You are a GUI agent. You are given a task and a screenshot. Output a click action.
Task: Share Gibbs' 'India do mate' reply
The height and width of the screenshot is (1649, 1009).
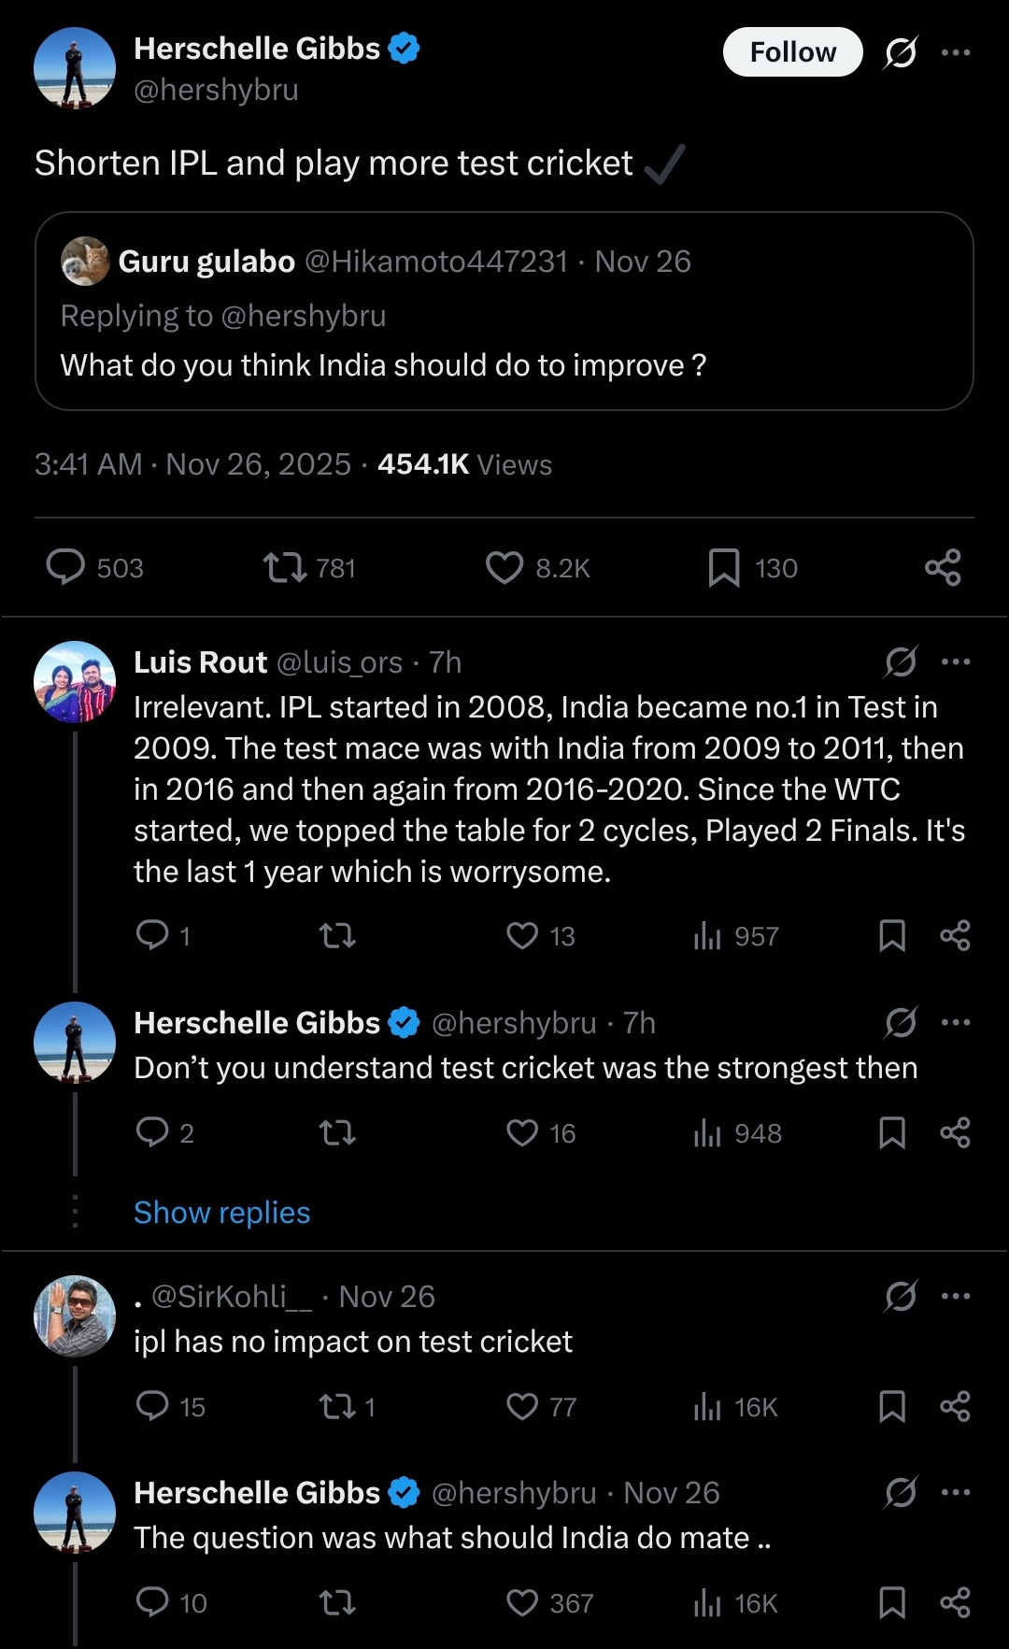pos(955,1602)
